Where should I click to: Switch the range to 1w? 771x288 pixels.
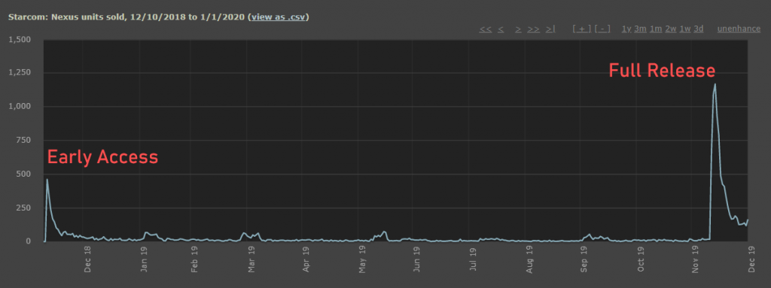685,29
